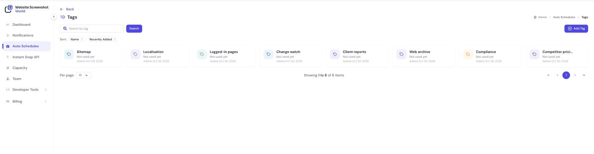594x154 pixels.
Task: Click the Web archive tag icon
Action: [x=401, y=54]
